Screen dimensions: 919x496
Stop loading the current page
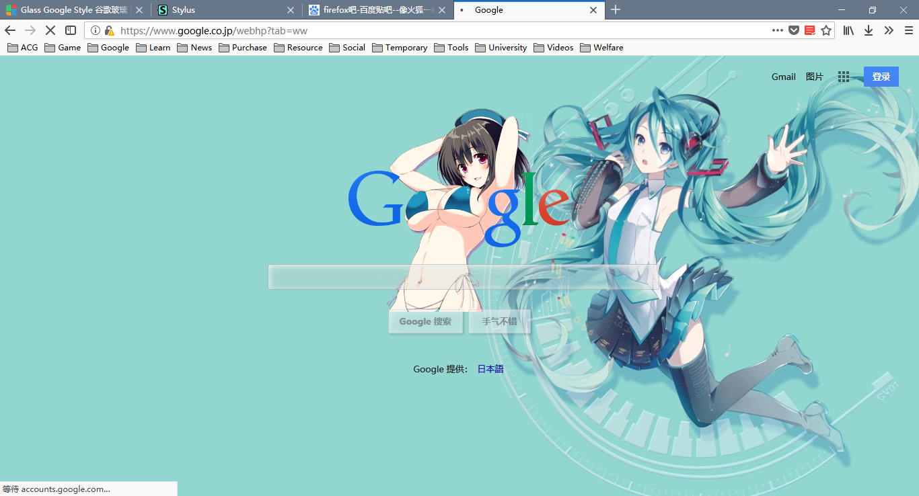tap(50, 30)
